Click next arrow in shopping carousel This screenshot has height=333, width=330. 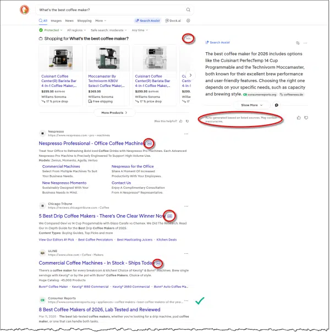[x=190, y=75]
